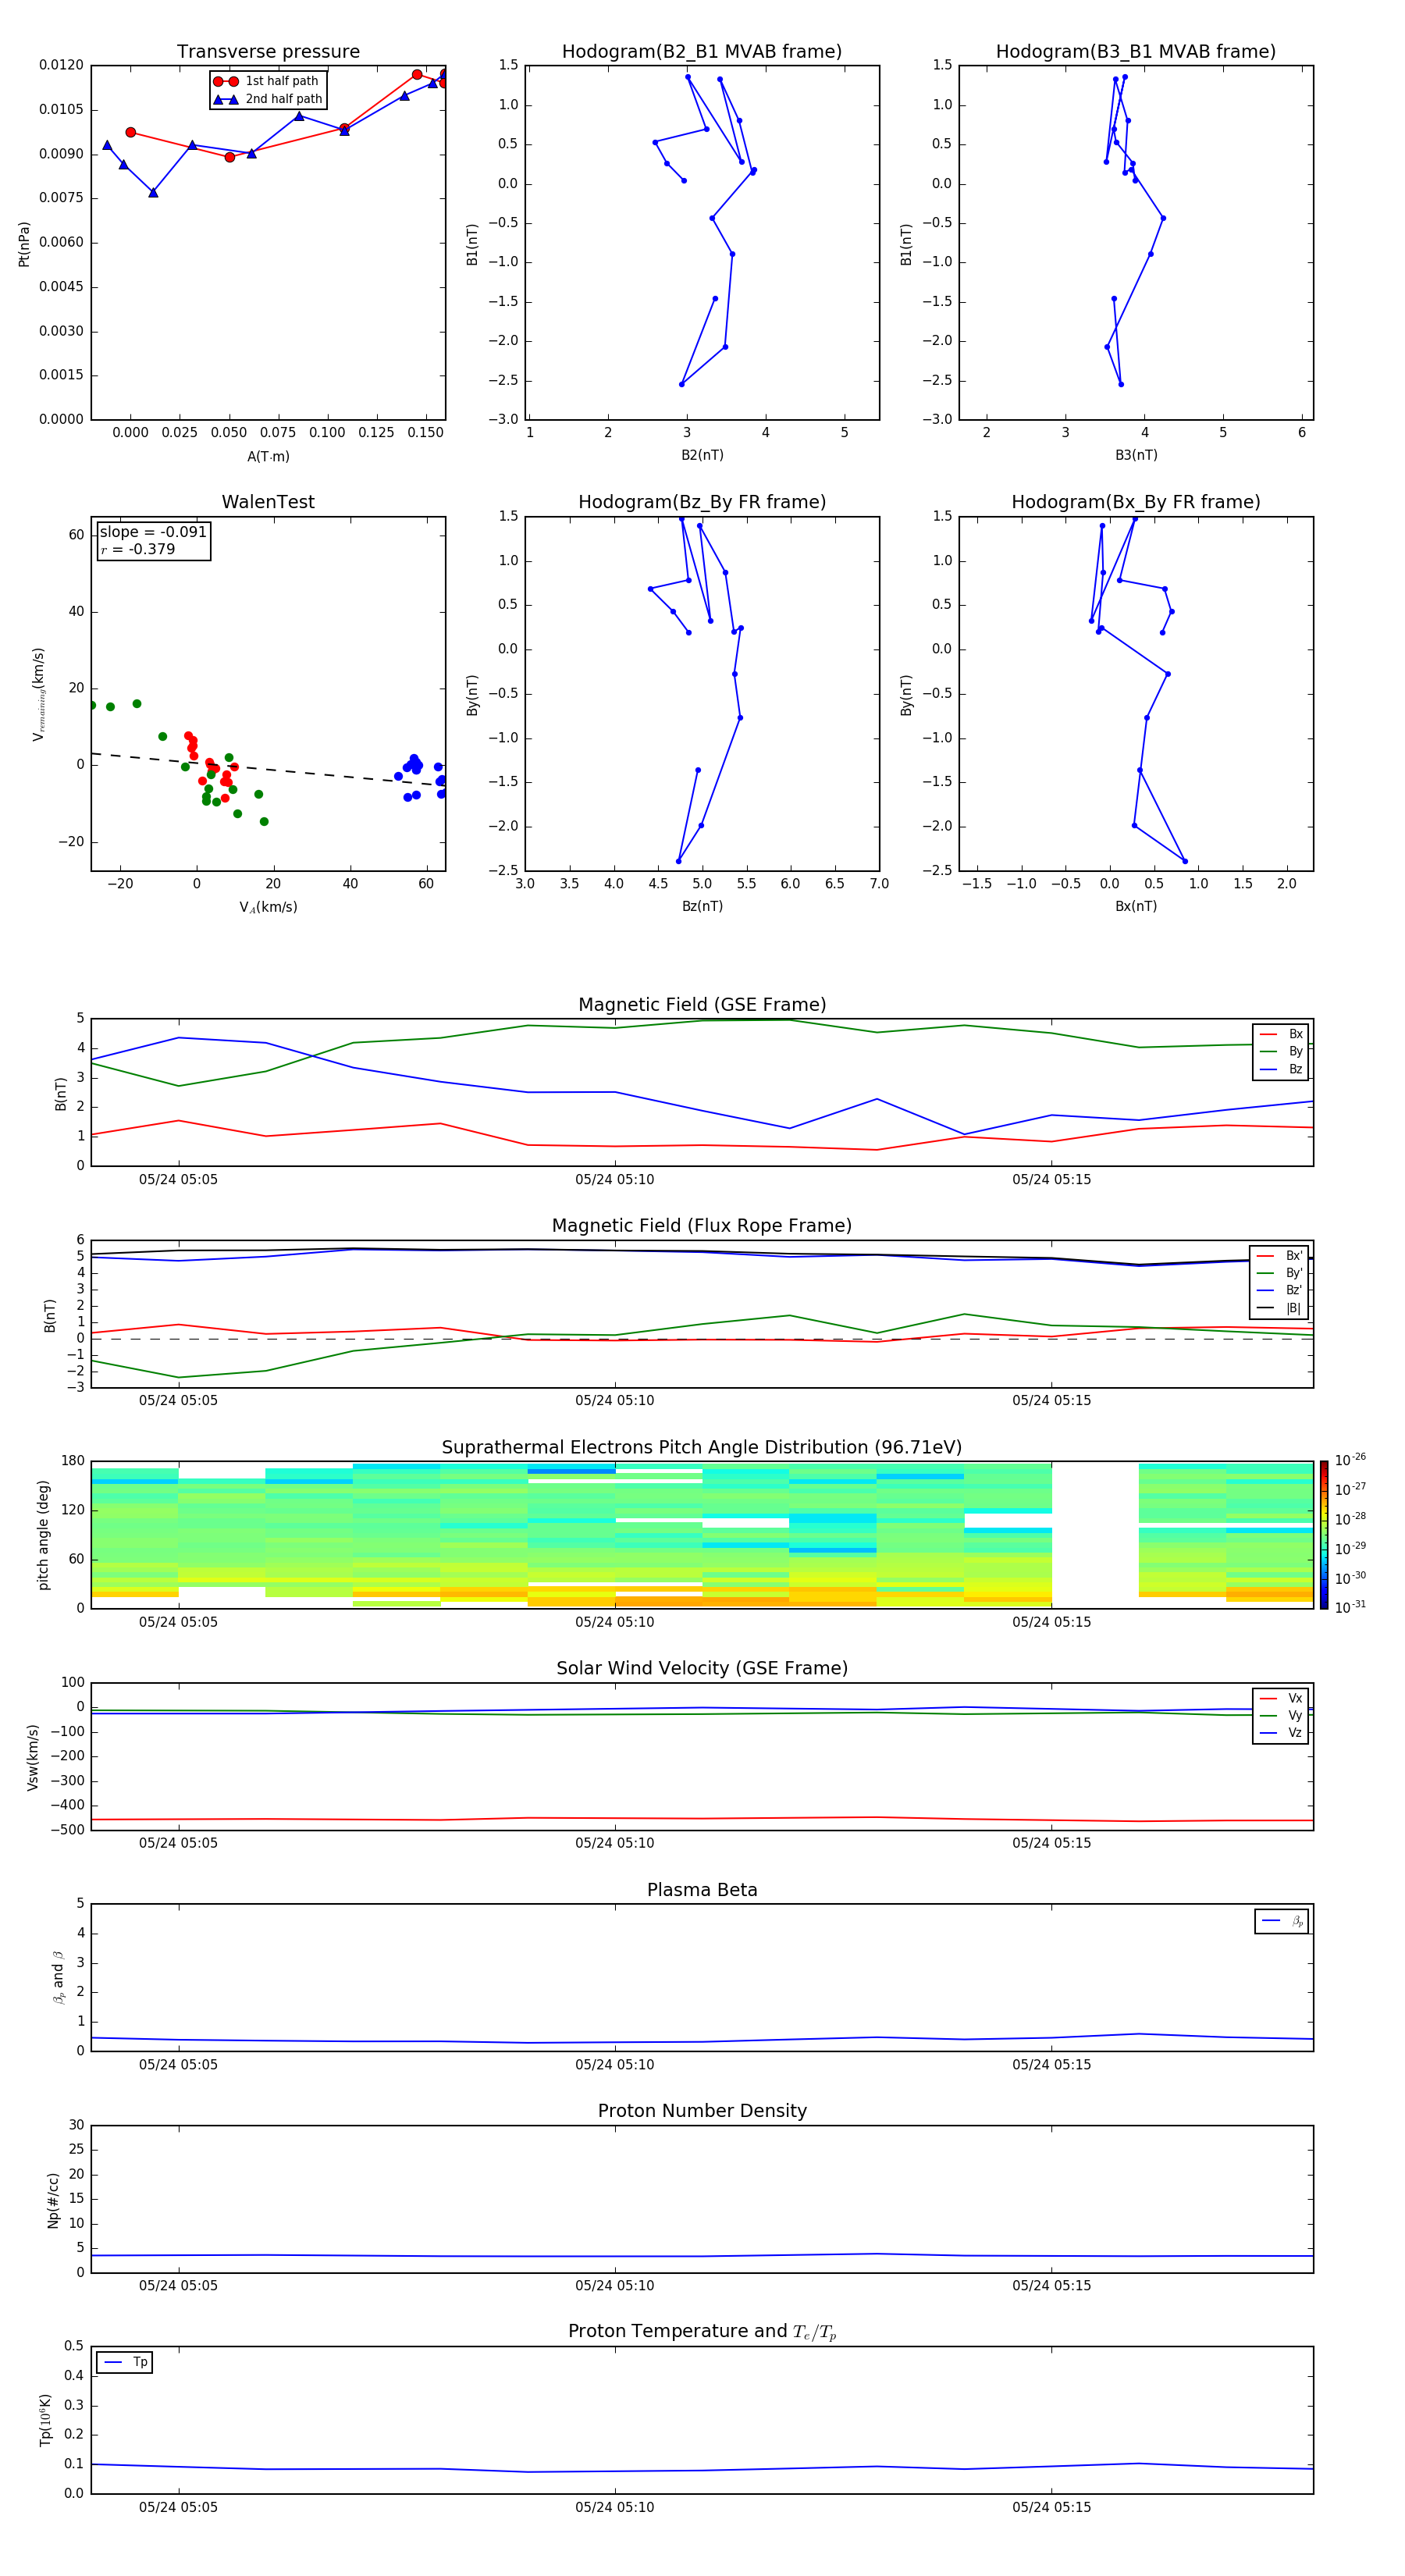Click the 'WalenTest' plot title

tap(268, 502)
